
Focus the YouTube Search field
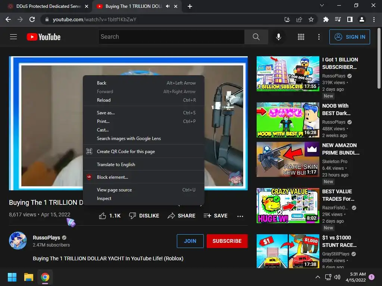coord(171,37)
